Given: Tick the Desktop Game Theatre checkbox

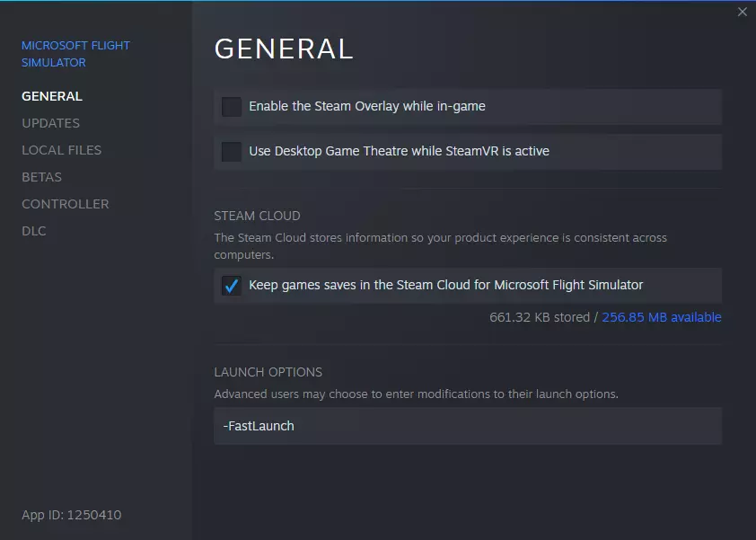Looking at the screenshot, I should click(x=232, y=152).
